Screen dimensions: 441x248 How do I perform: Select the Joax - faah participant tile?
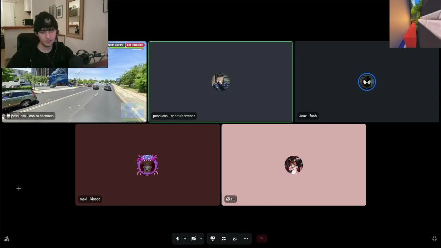tap(367, 82)
